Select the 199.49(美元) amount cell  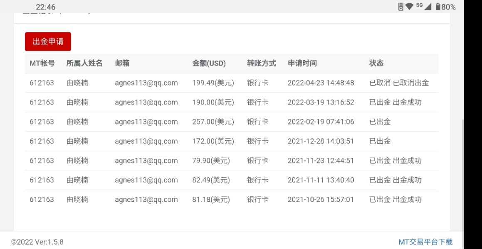213,83
